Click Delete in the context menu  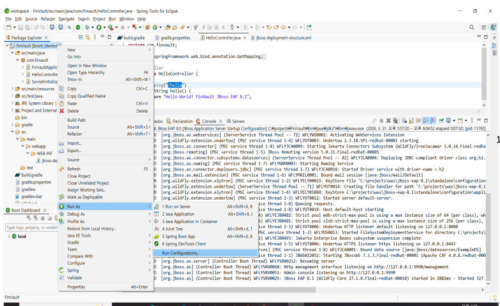coord(106,111)
